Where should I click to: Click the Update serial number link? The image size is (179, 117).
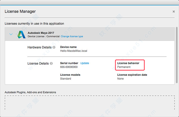pos(85,63)
